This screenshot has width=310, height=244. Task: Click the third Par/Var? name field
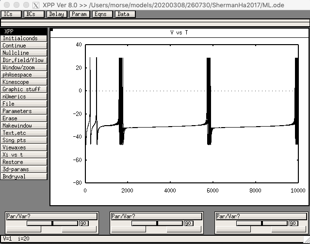click(x=261, y=216)
